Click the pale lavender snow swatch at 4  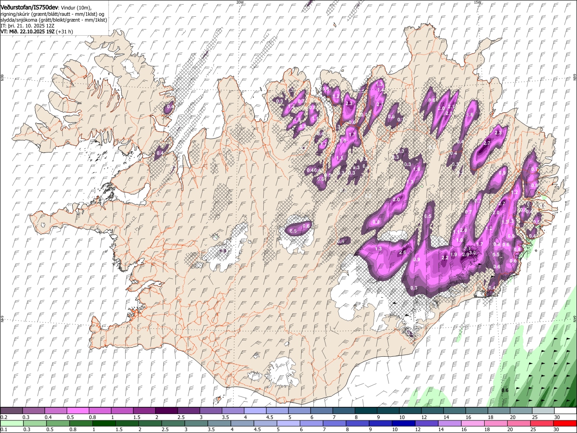(255, 411)
